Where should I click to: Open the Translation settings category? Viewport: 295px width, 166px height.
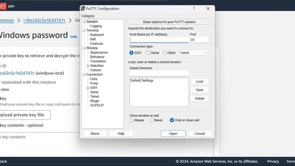[98, 61]
